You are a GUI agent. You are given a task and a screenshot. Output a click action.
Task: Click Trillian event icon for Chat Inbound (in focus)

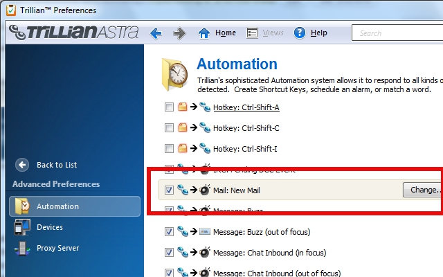coord(183,252)
